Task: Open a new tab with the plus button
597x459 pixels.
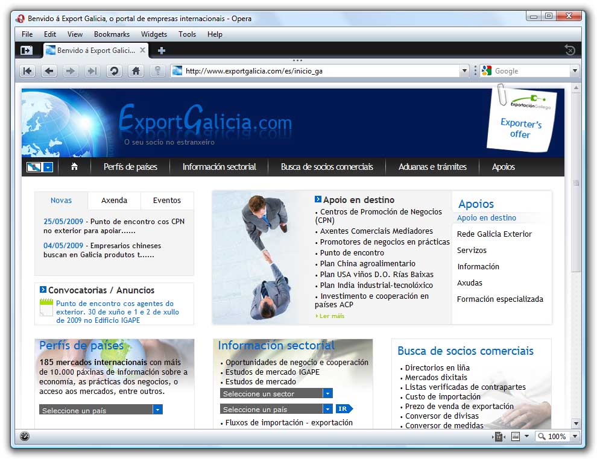Action: pos(162,51)
